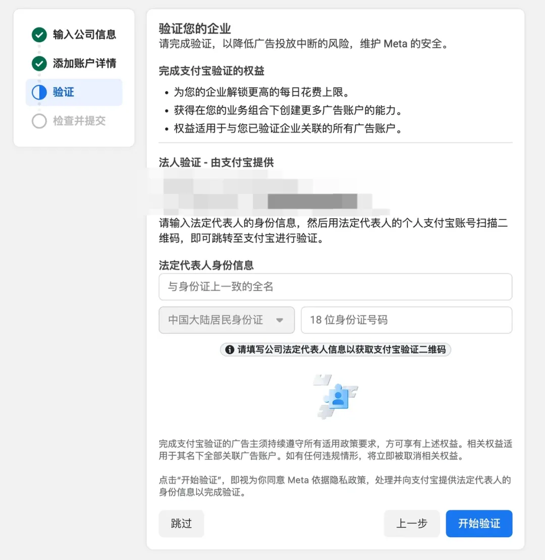The width and height of the screenshot is (545, 560).
Task: Click green checkmark beside 添加账户详情
Action: tap(39, 64)
